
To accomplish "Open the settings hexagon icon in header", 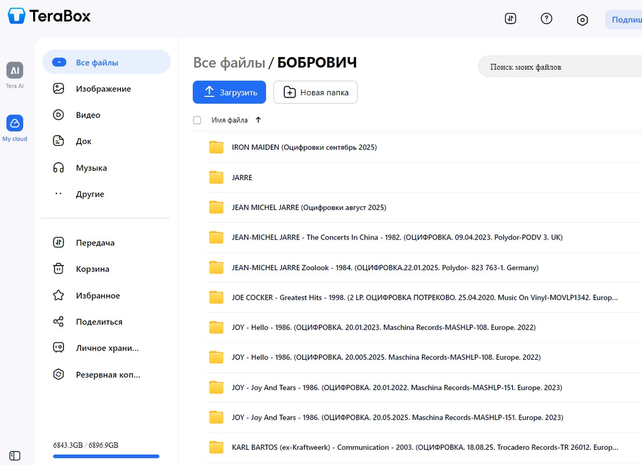I will coord(582,20).
